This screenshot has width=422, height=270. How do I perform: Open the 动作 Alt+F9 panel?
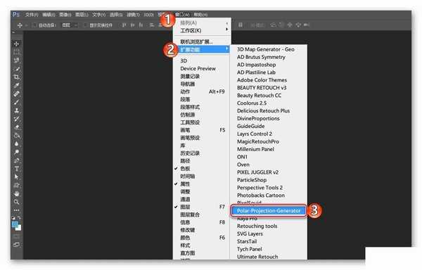202,91
